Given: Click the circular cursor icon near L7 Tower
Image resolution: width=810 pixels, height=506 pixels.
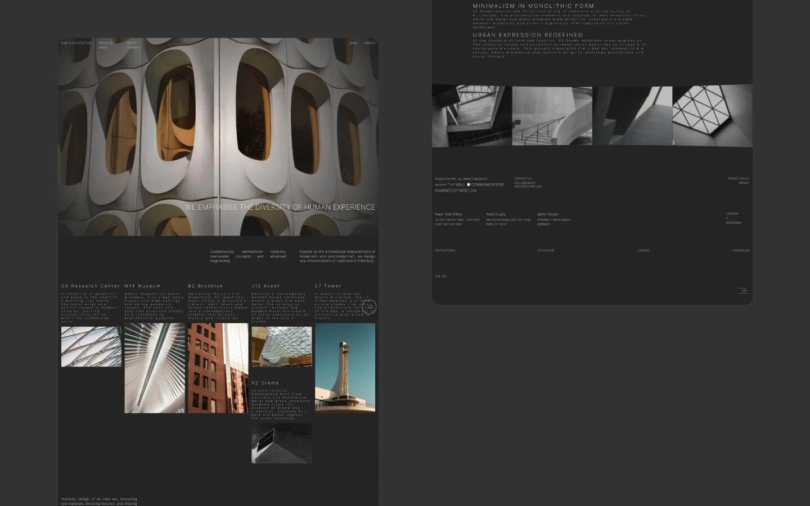Looking at the screenshot, I should click(x=370, y=306).
